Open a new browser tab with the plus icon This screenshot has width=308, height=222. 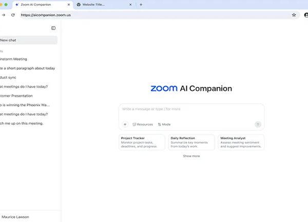point(141,5)
